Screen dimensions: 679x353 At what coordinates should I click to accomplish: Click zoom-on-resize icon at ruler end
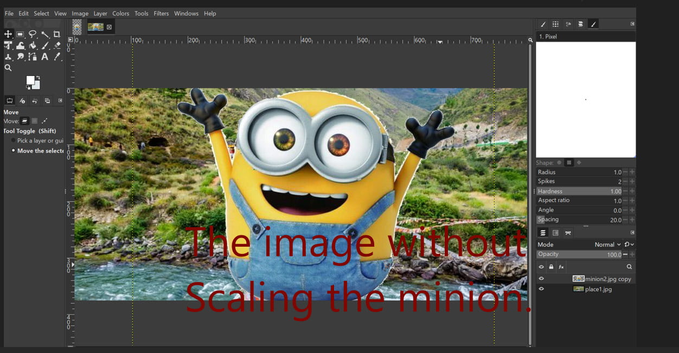530,40
